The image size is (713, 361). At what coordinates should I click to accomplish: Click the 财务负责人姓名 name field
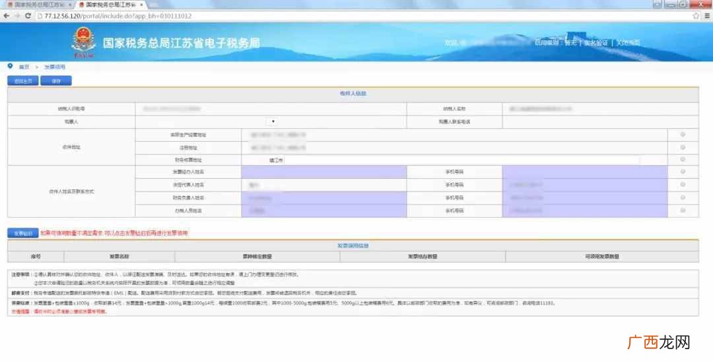pos(323,198)
